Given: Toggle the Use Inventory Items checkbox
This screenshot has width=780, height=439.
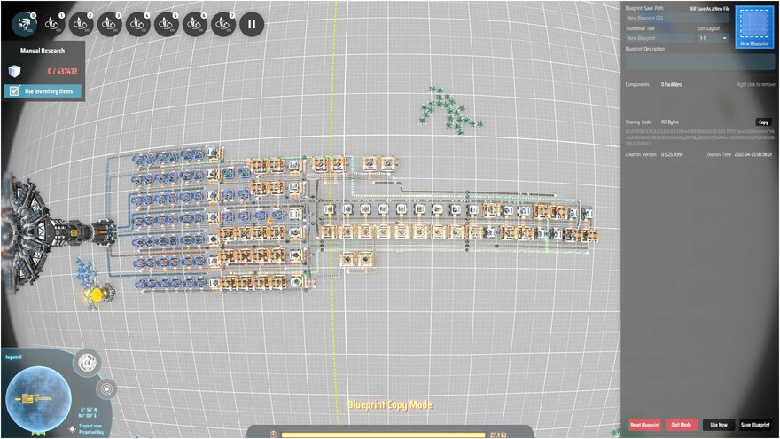Looking at the screenshot, I should tap(14, 91).
